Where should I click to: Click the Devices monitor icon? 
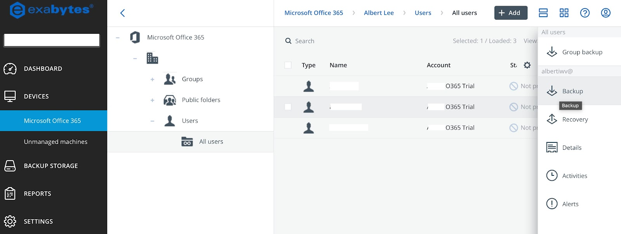pos(10,96)
